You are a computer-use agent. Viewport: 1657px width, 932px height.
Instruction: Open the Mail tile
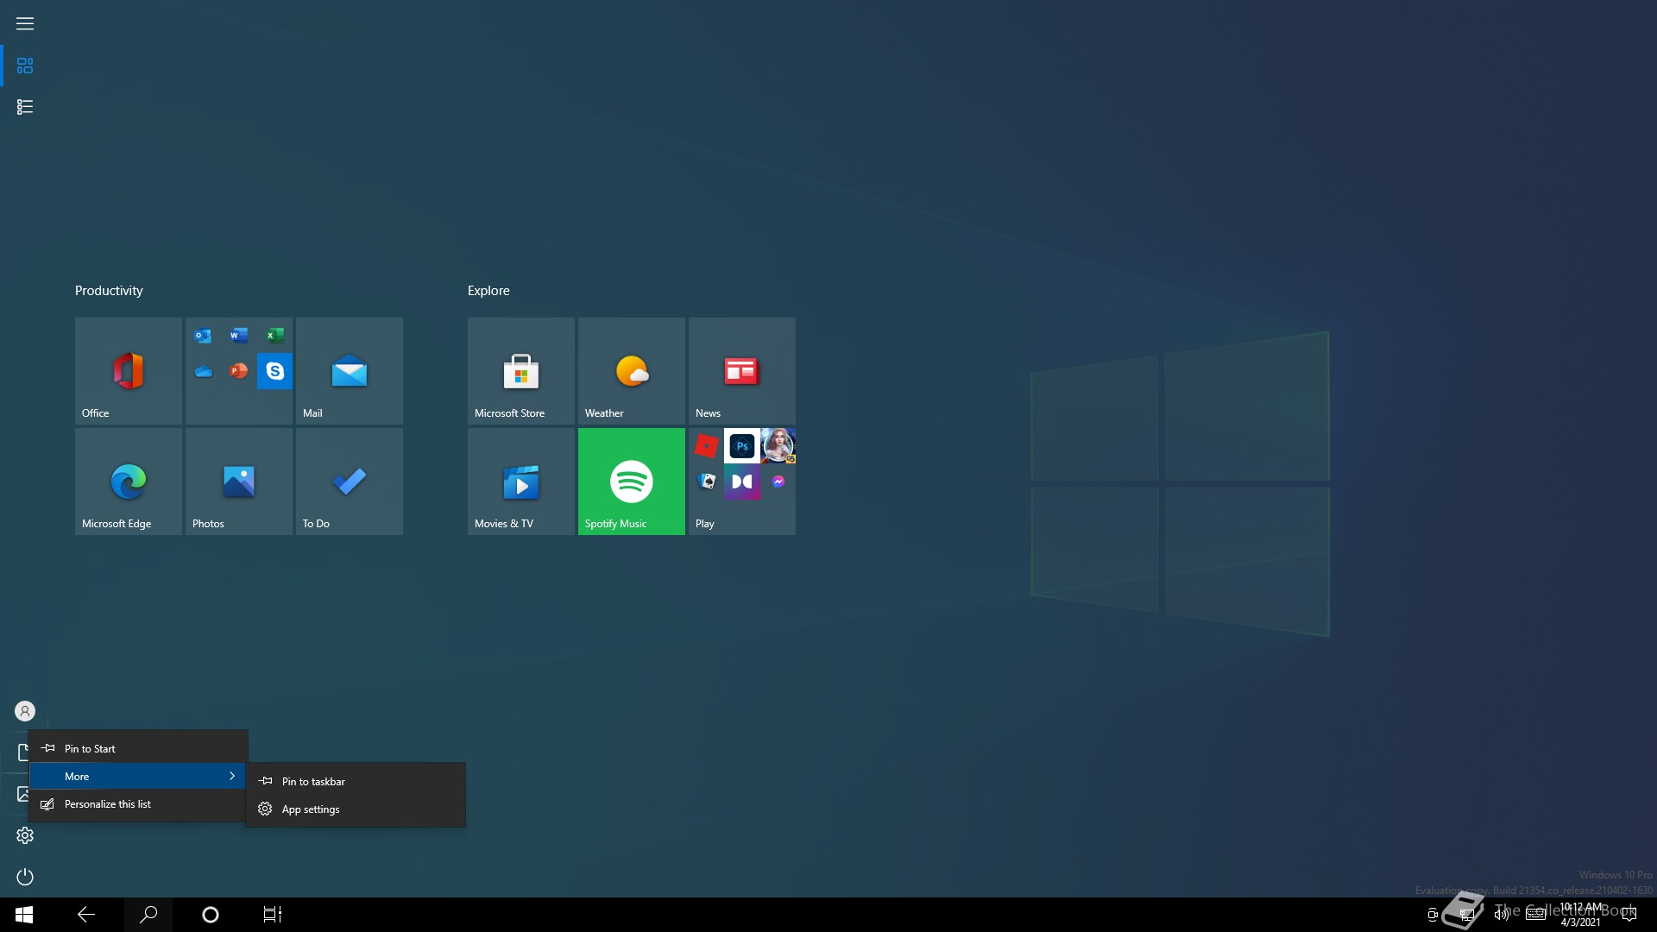(349, 371)
